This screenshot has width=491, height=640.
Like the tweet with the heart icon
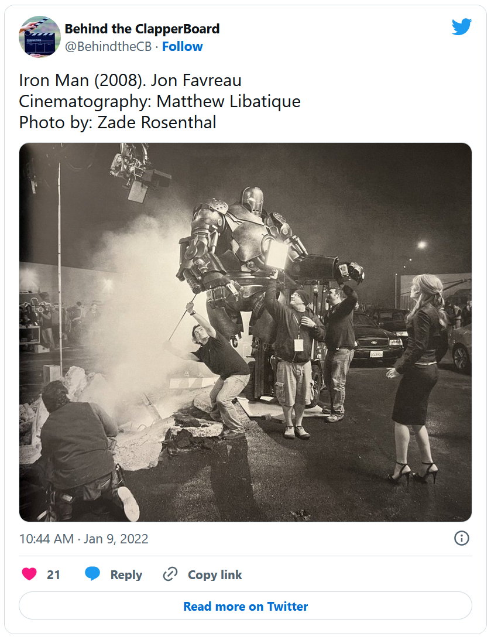click(x=29, y=574)
